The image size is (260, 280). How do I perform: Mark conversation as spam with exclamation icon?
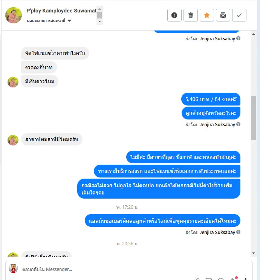coord(174,15)
